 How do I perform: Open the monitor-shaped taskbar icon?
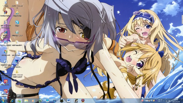click(x=47, y=101)
